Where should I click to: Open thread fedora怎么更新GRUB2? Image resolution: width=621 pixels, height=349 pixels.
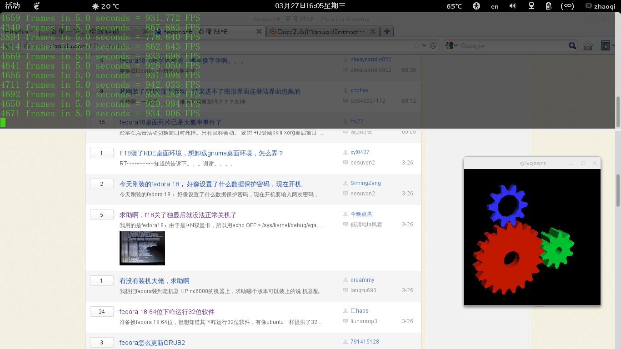(x=152, y=343)
